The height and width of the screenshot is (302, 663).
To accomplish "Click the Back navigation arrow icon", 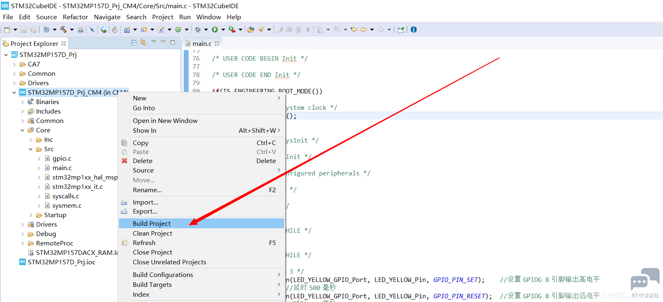I will (363, 30).
